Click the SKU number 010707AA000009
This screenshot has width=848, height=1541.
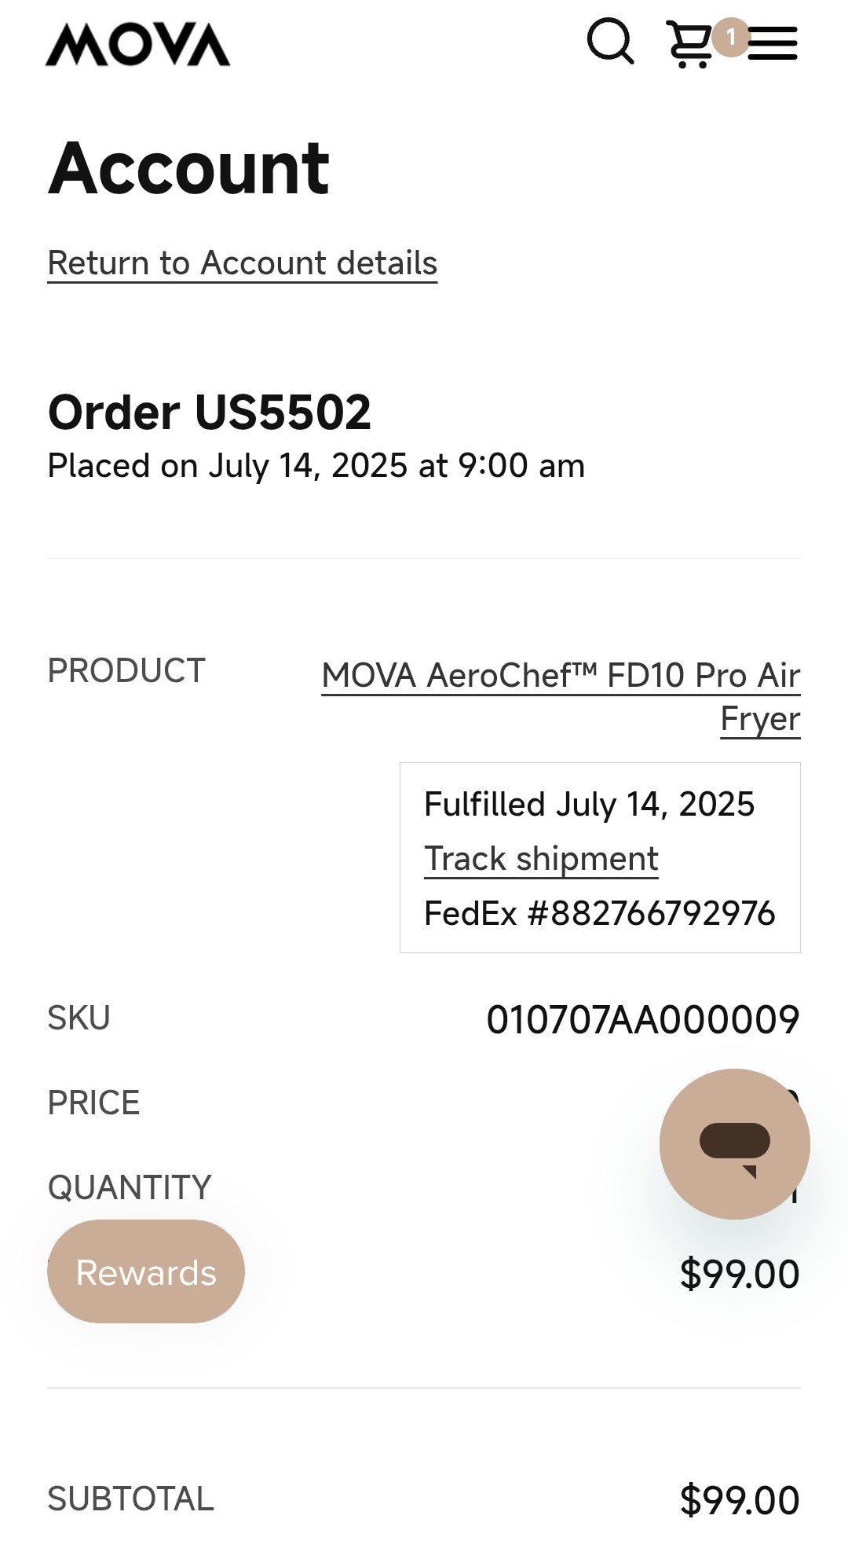coord(642,1020)
